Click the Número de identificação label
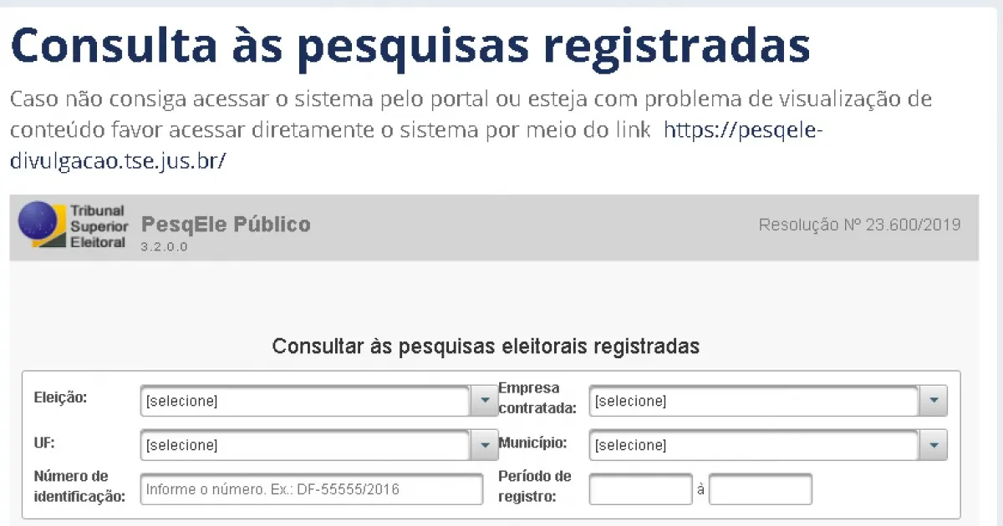This screenshot has height=526, width=1003. coord(79,487)
